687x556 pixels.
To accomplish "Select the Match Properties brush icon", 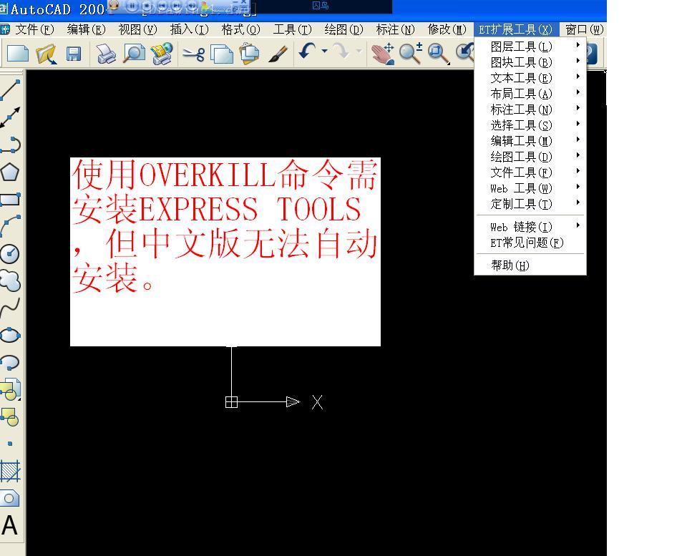I will (278, 54).
